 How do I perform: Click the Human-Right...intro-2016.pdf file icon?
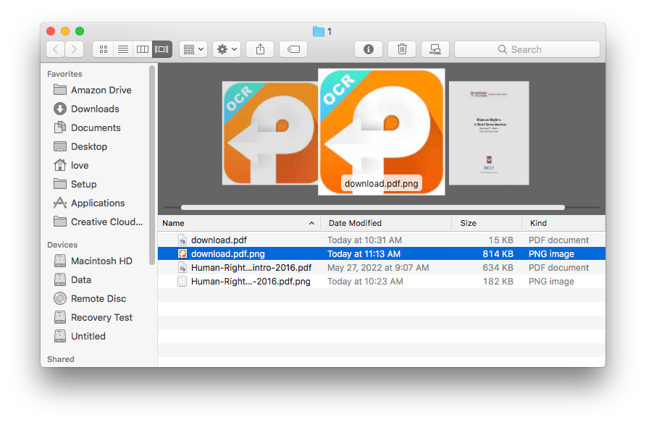coord(182,268)
